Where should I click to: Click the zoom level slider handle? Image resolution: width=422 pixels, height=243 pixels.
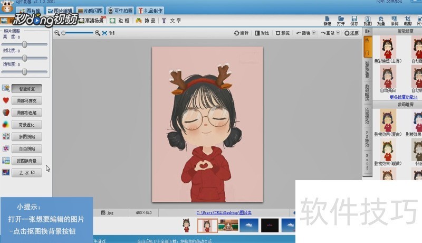point(63,33)
